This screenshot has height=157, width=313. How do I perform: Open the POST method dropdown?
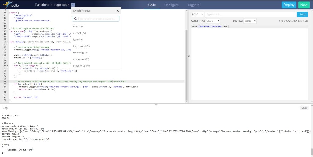[197, 14]
